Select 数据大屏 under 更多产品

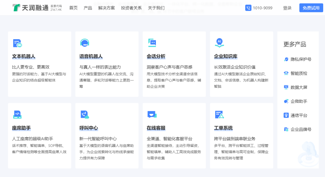[x=296, y=87]
